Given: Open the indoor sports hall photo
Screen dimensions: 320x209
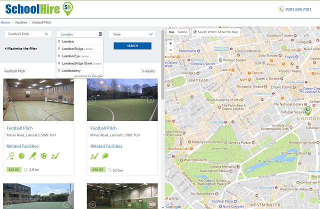Looking at the screenshot, I should pyautogui.click(x=38, y=100).
